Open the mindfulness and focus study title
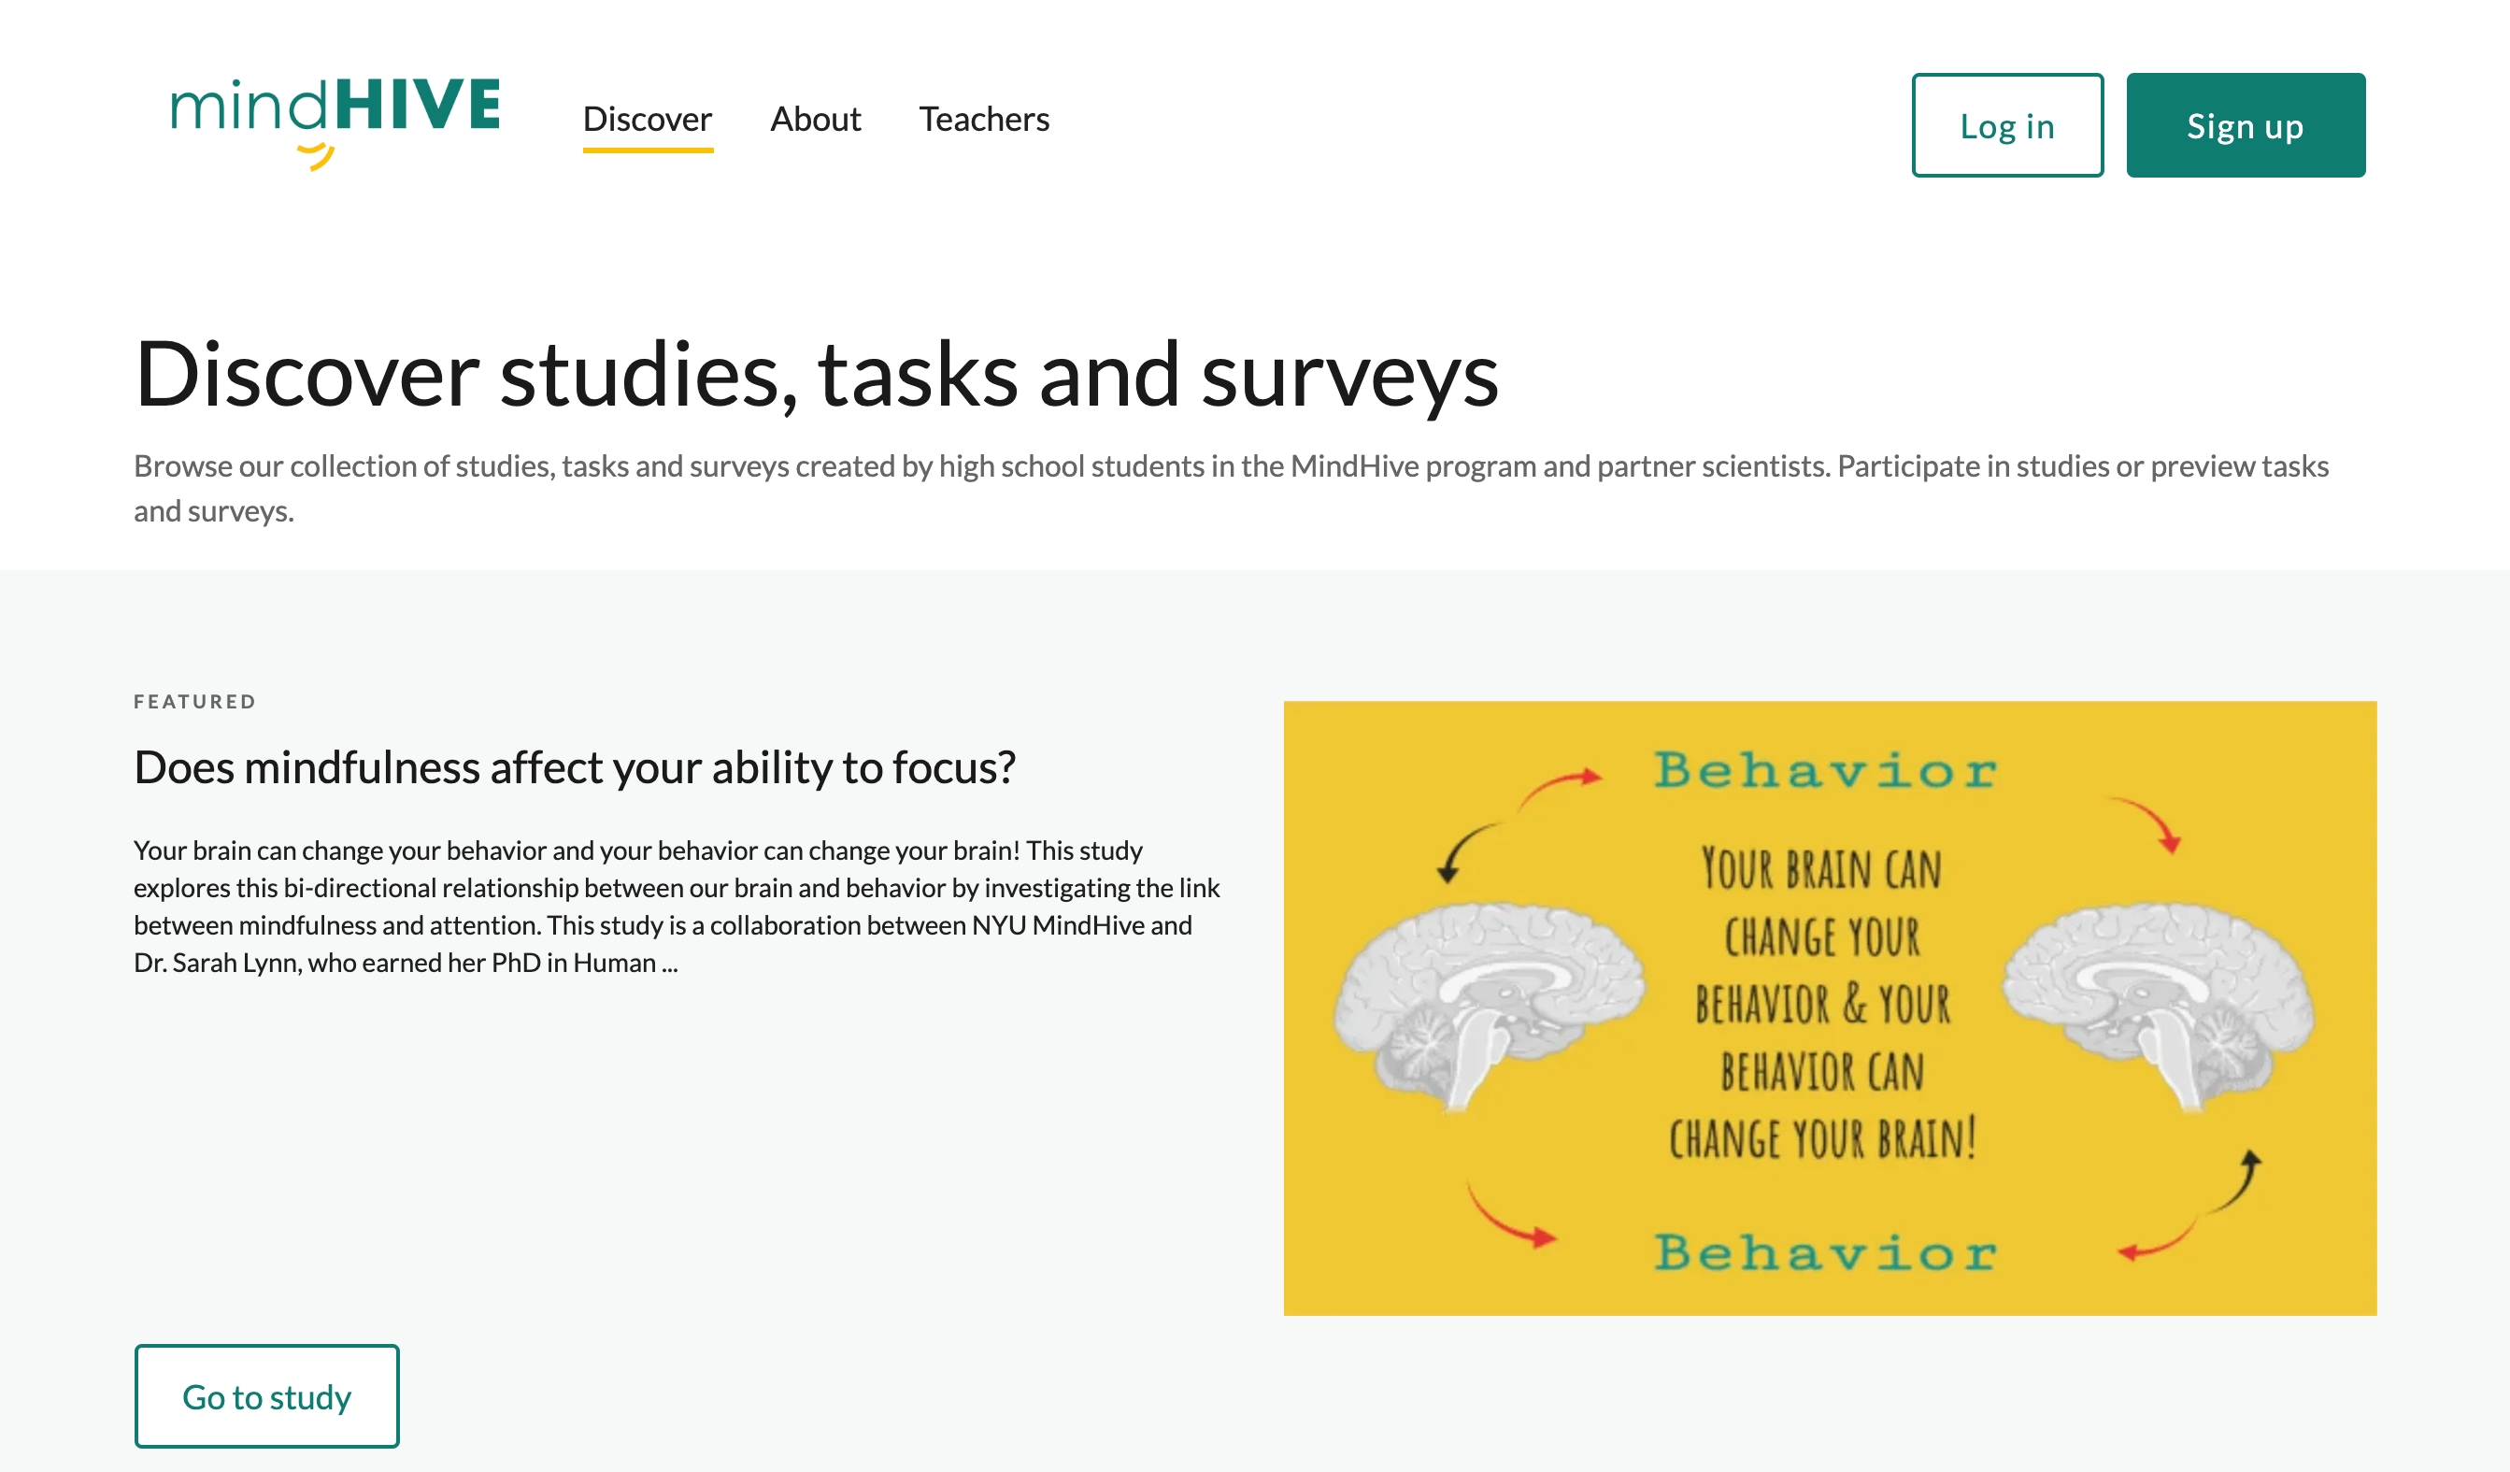 pyautogui.click(x=575, y=768)
